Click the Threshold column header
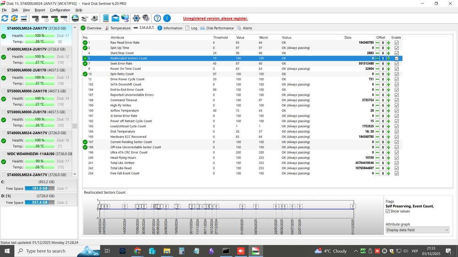 click(220, 37)
